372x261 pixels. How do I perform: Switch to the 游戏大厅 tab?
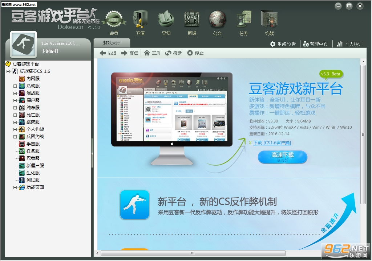(112, 43)
